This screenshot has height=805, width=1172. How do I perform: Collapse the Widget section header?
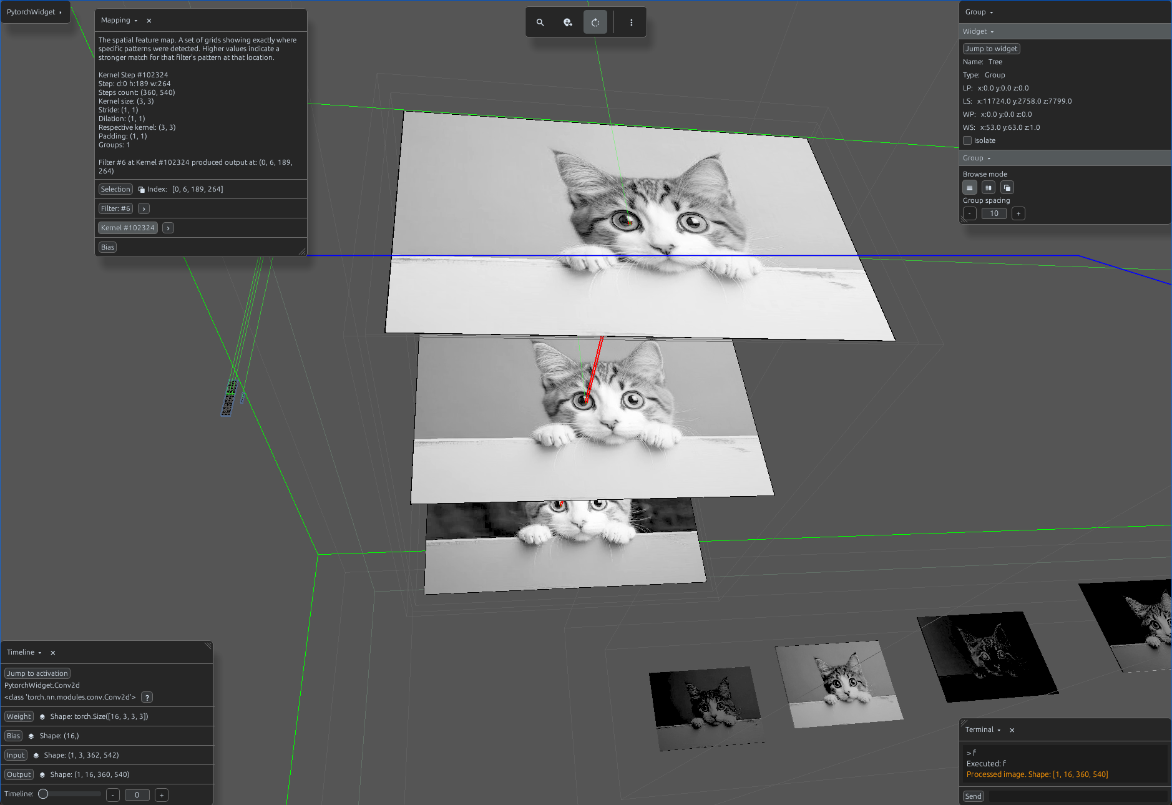coord(1065,31)
